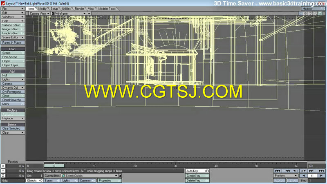Click the frame slider handle at 0
Image resolution: width=327 pixels, height=184 pixels.
(x=54, y=166)
